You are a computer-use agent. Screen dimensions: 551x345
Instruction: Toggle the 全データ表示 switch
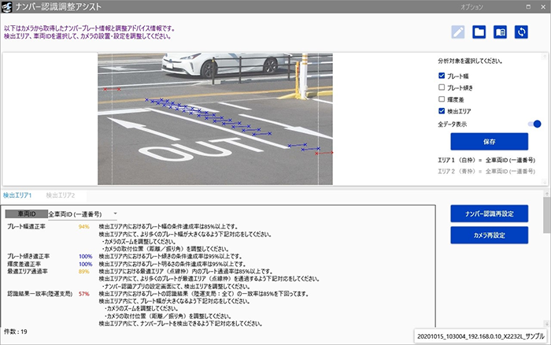535,124
